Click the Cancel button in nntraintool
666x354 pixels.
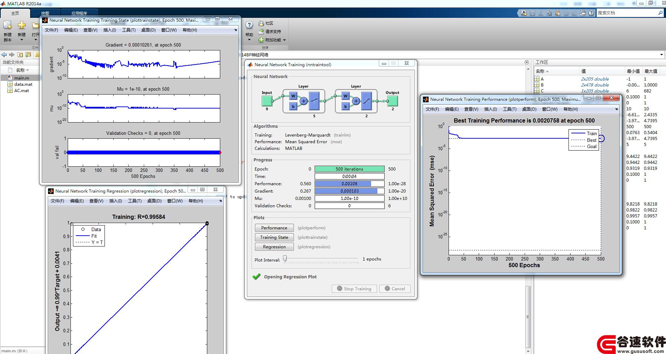395,289
